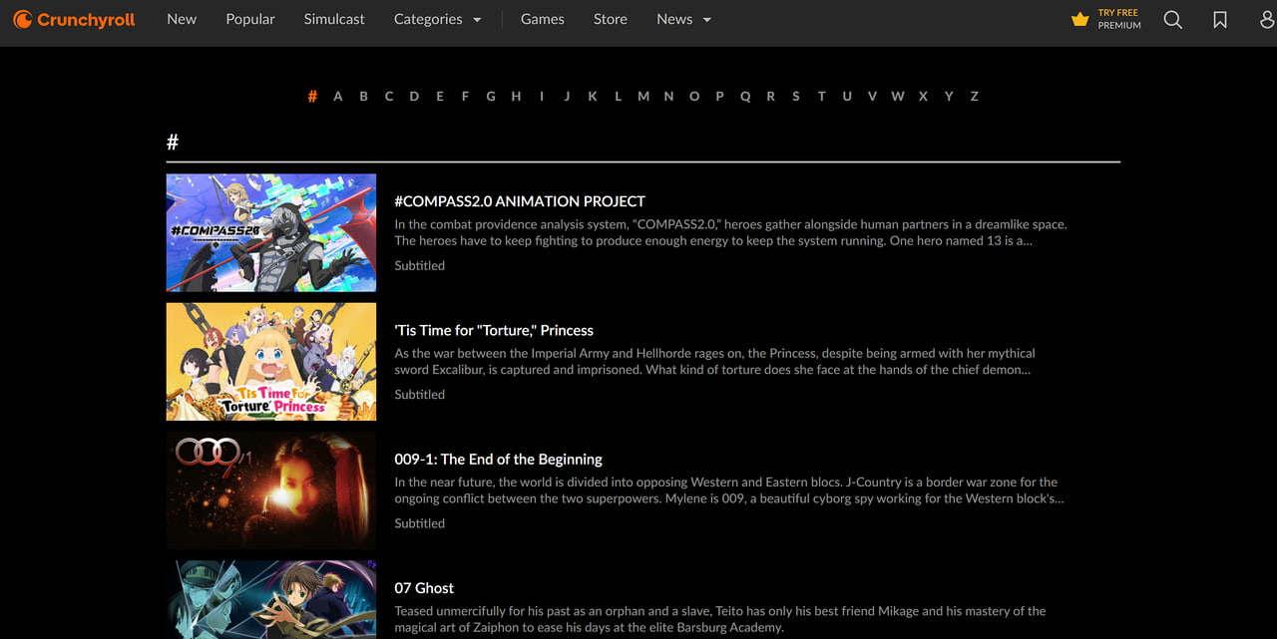
Task: Jump to letter C in index
Action: [x=389, y=96]
